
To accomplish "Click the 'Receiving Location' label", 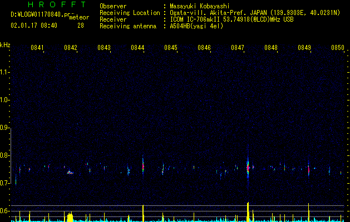I will [130, 13].
